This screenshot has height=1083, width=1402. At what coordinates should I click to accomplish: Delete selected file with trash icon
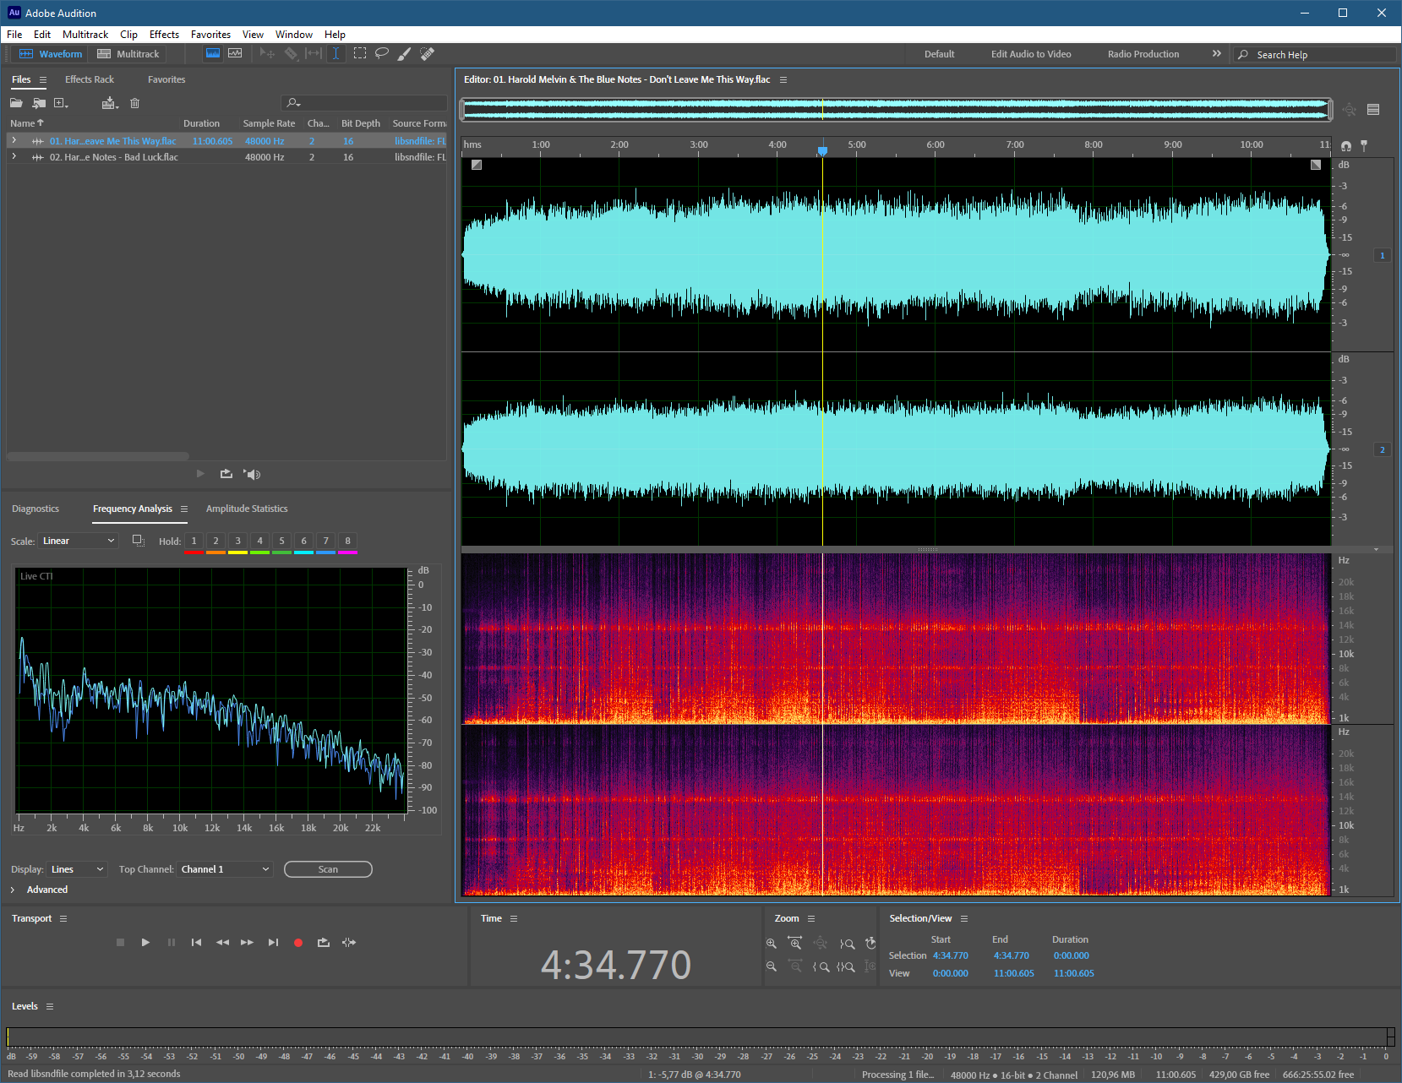pos(134,103)
